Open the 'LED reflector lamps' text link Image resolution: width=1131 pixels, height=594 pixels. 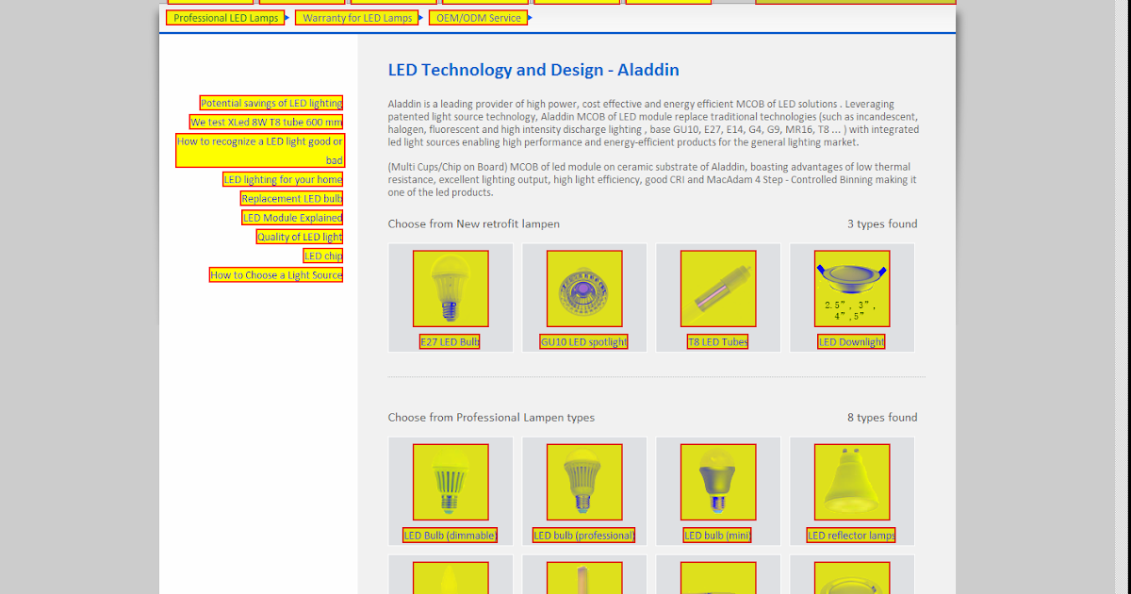[x=852, y=536]
